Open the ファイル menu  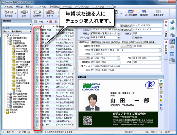point(8,7)
